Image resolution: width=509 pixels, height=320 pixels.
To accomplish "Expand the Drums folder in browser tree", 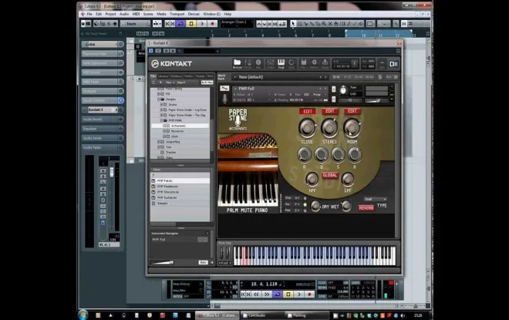I will pos(161,105).
